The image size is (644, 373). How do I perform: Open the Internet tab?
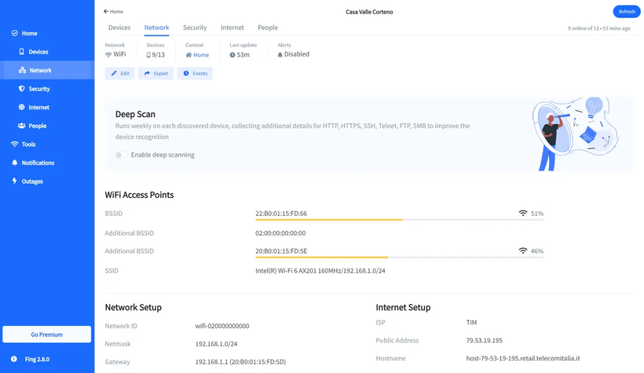pyautogui.click(x=232, y=28)
